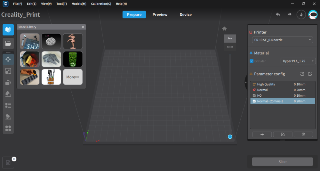Image resolution: width=320 pixels, height=171 pixels.
Task: Add a new profile with plus button
Action: pos(262,134)
